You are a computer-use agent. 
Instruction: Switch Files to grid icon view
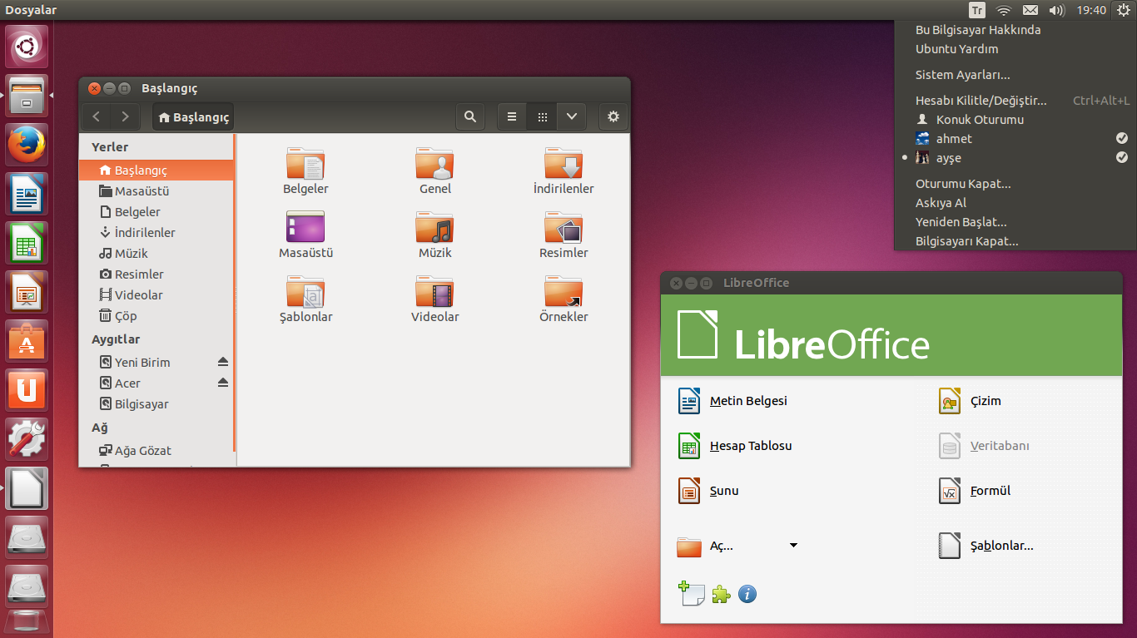[542, 117]
